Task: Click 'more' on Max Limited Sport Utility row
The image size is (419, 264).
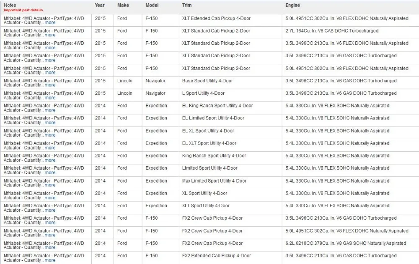Action: [x=50, y=185]
